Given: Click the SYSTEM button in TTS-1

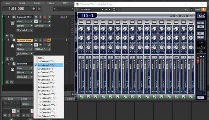Looking at the screenshot, I should tap(201, 37).
